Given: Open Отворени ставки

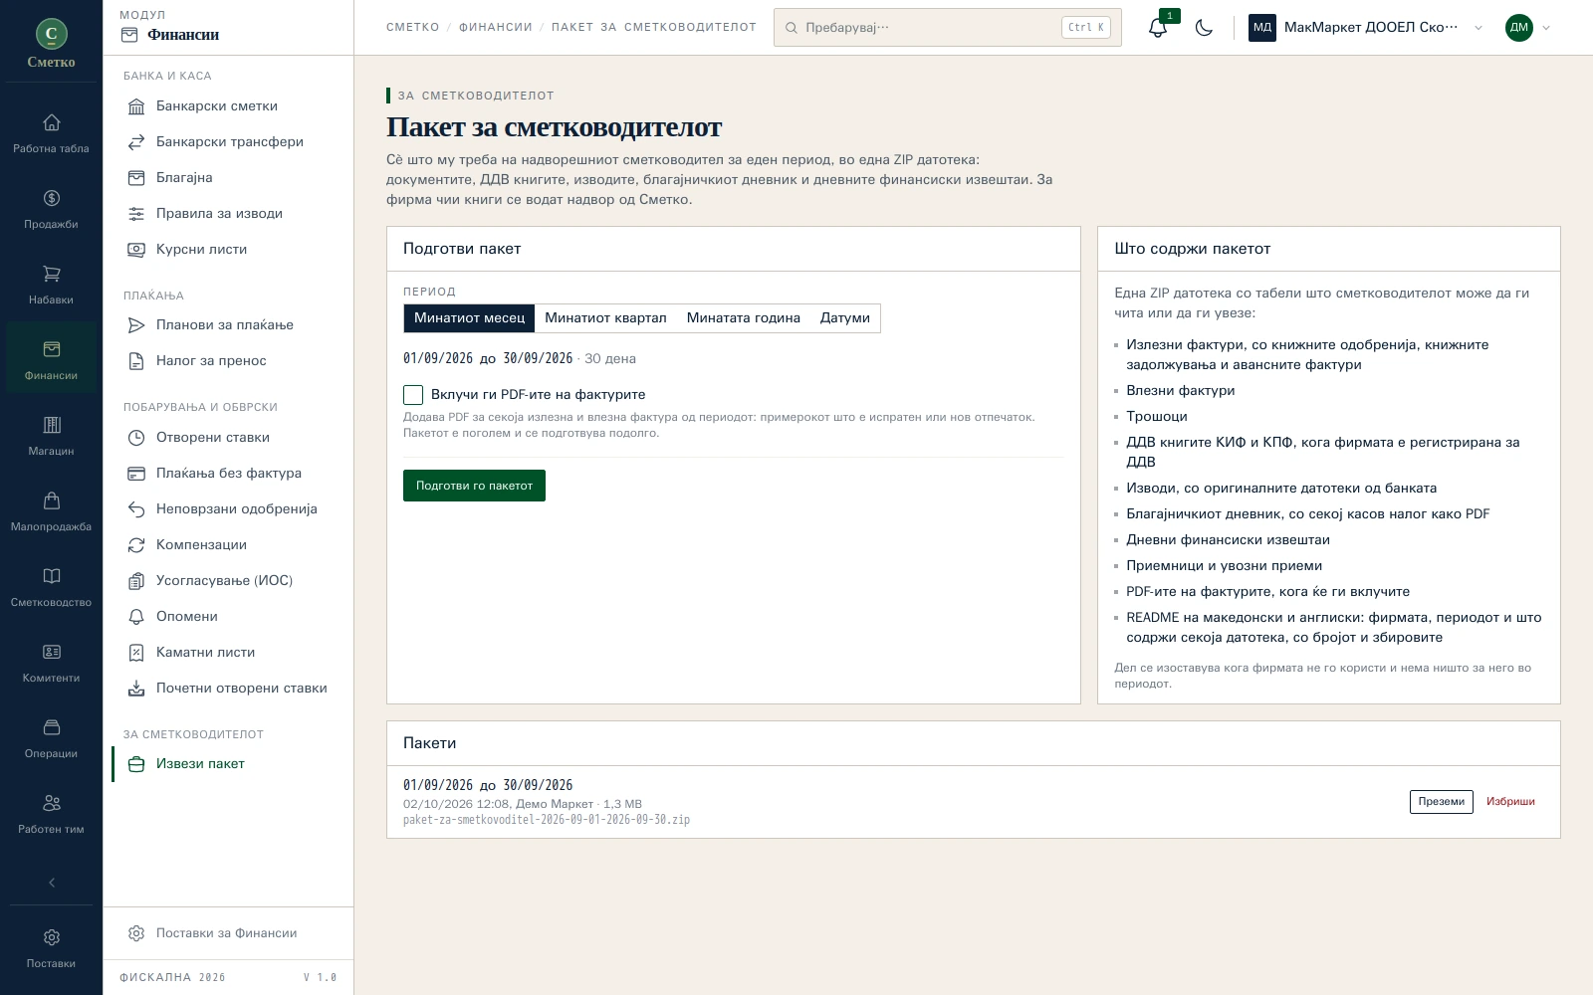Looking at the screenshot, I should 228,438.
